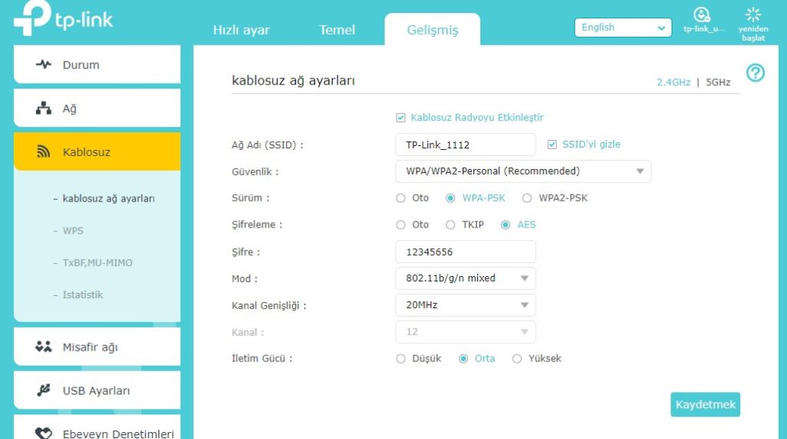Open the WPS submenu item
Image resolution: width=787 pixels, height=439 pixels.
[x=73, y=231]
